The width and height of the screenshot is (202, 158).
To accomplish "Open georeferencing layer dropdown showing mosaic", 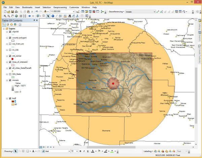I will tap(155, 12).
